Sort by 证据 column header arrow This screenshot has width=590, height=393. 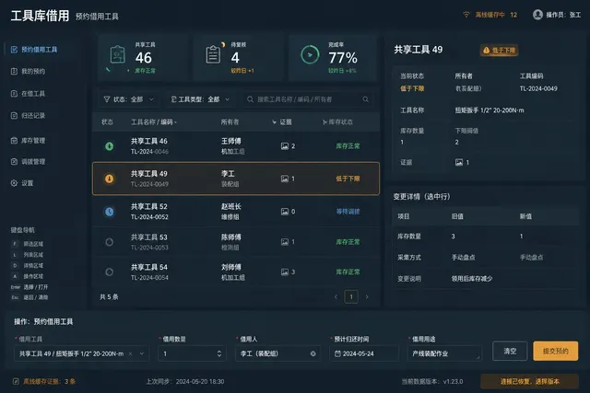274,122
